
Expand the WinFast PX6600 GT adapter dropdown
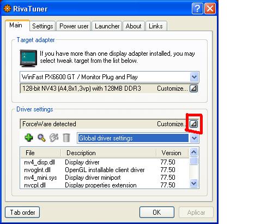pos(194,77)
